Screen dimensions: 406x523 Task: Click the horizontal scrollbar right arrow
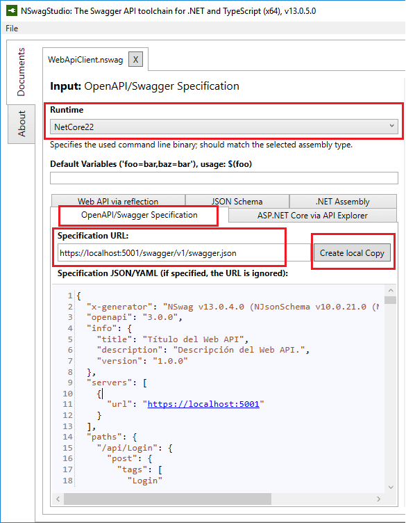coord(378,499)
